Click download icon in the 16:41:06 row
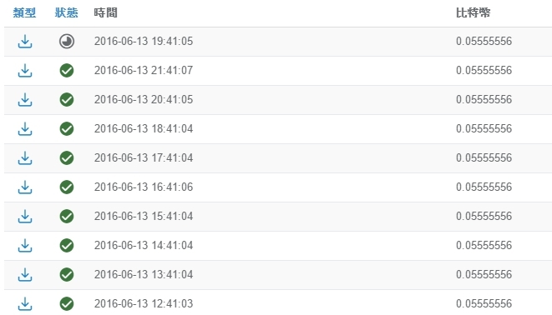552x315 pixels. [x=25, y=187]
